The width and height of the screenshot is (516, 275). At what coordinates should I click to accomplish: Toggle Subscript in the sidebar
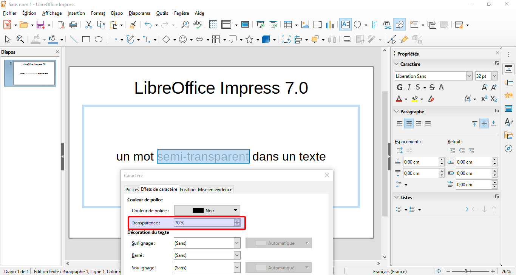click(494, 99)
